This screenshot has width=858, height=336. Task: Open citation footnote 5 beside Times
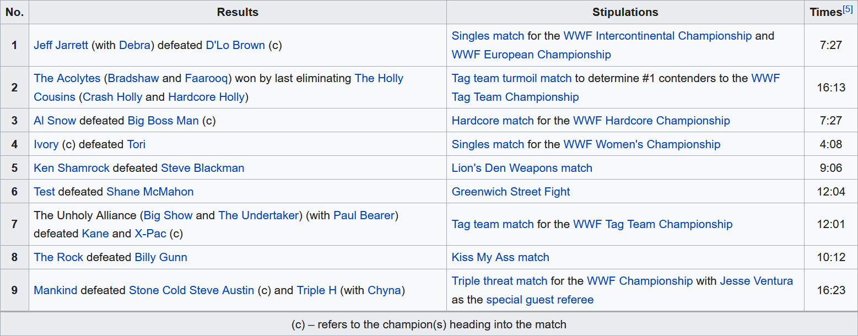tap(848, 9)
